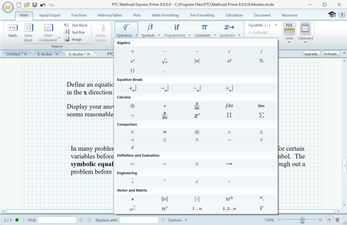Viewport: 347px width, 225px height.
Task: Switch to the Plots ribbon tab
Action: pos(137,15)
